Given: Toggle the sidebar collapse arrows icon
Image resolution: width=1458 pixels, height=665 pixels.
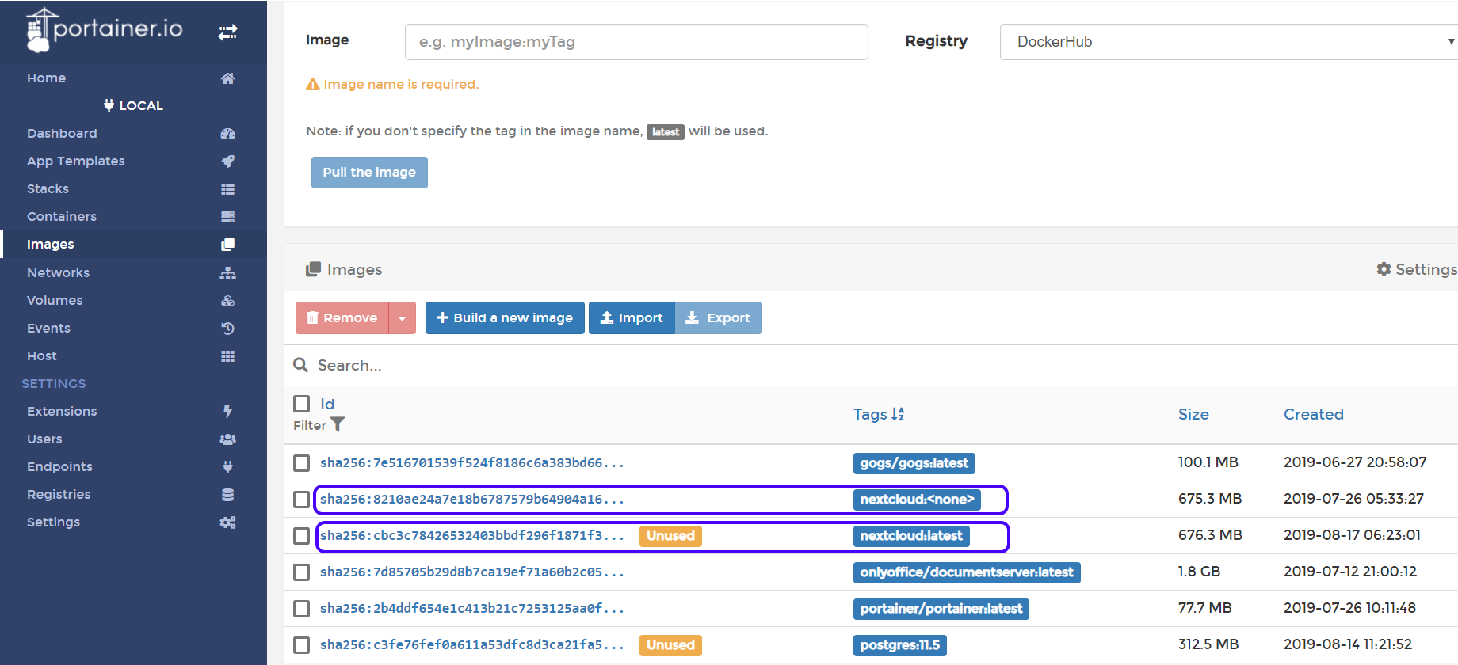Looking at the screenshot, I should click(228, 32).
